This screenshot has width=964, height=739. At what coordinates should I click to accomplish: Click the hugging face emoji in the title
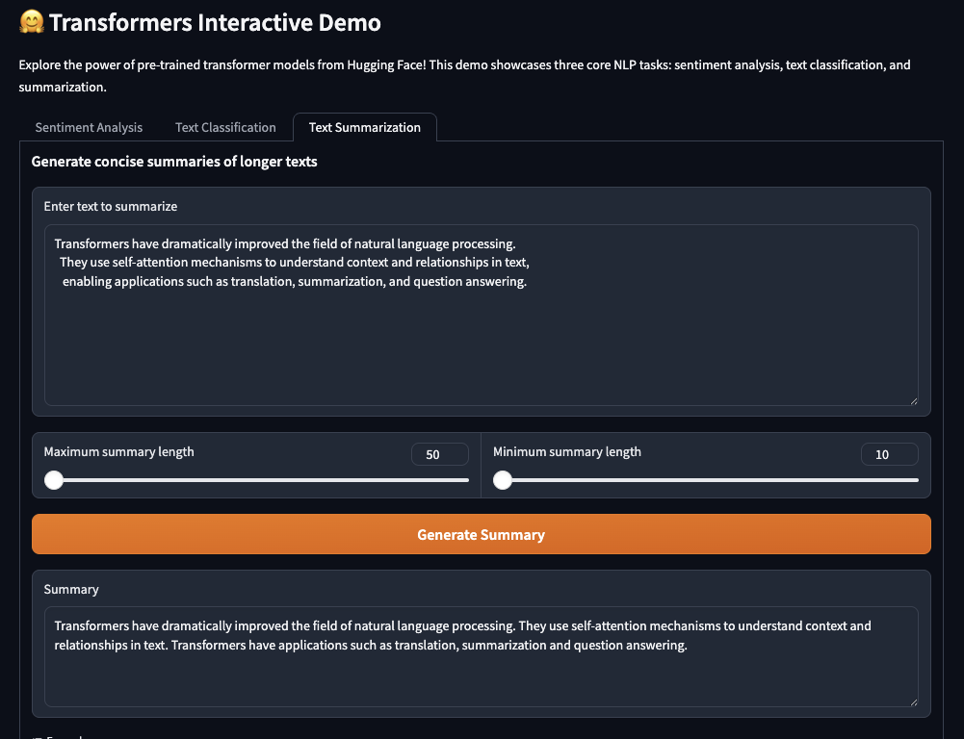click(x=32, y=22)
